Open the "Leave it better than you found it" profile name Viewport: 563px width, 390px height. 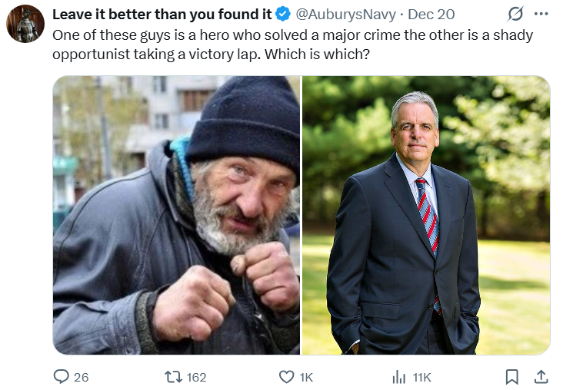tap(162, 14)
